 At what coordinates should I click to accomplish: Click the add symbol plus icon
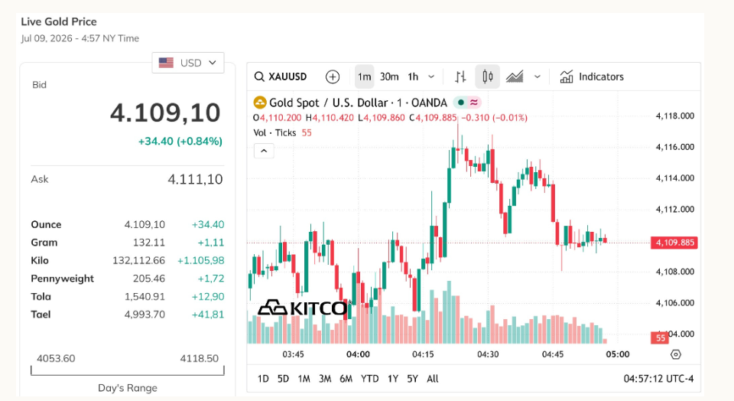click(333, 77)
